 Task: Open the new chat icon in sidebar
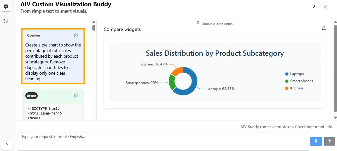pos(6,7)
